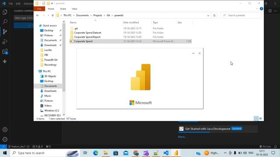The width and height of the screenshot is (280, 157).
Task: Open Share tab in File Explorer ribbon
Action: tap(63, 9)
